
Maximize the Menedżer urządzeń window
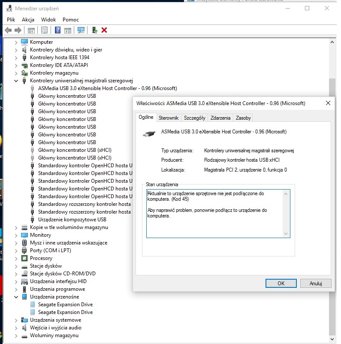tap(307, 8)
